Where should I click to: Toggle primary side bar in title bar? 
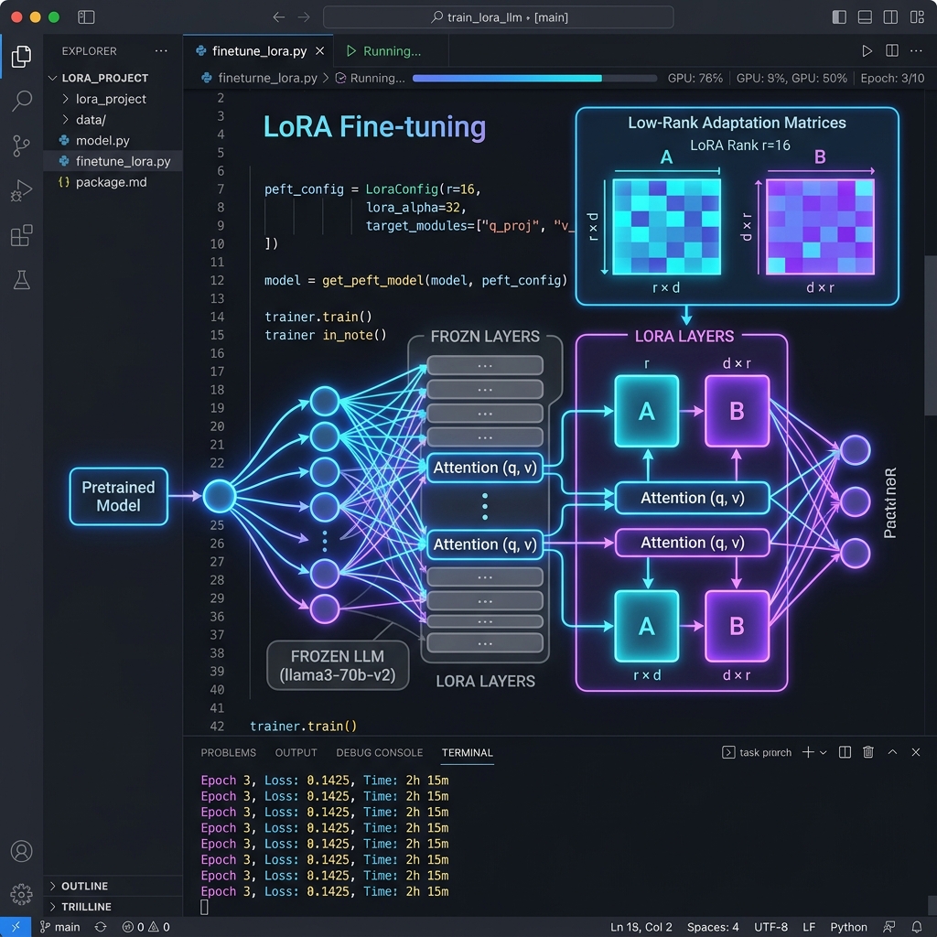(839, 16)
